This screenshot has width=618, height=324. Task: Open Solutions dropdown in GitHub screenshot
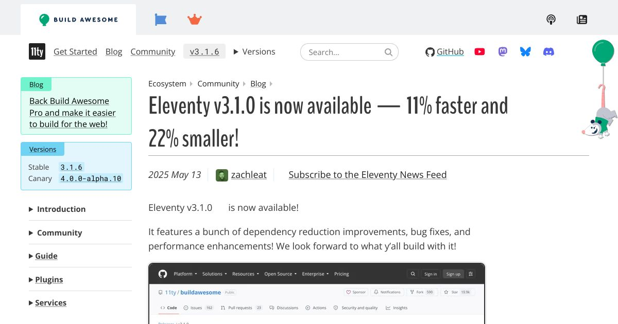pyautogui.click(x=214, y=274)
